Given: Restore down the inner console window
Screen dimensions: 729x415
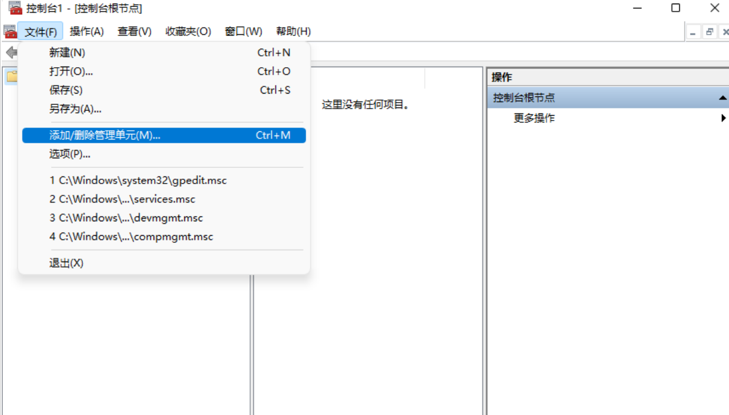Looking at the screenshot, I should tap(709, 32).
